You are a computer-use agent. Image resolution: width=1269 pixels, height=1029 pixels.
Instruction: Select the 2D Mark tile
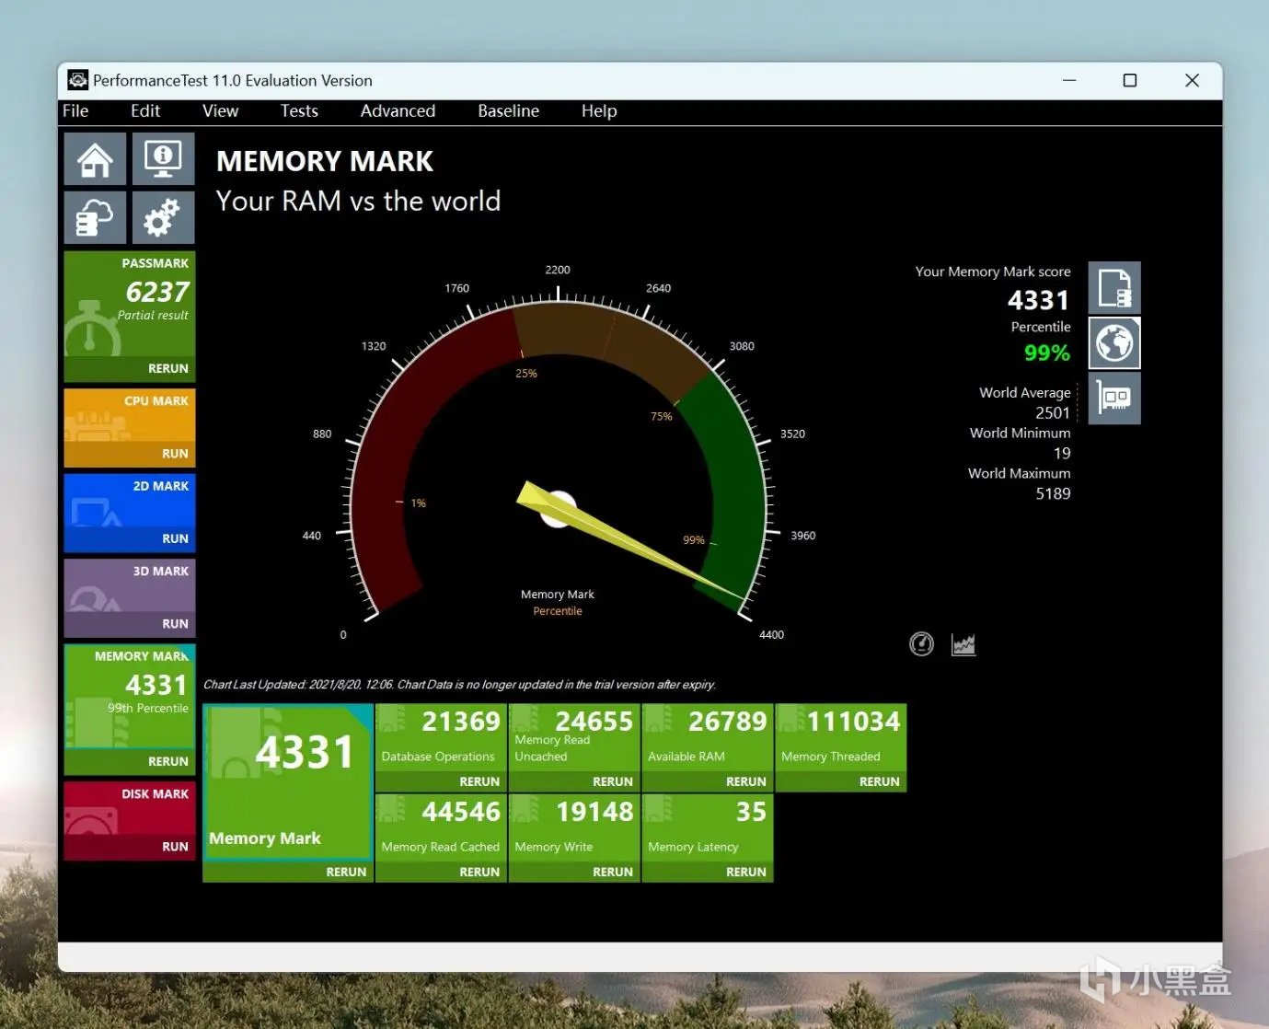(130, 500)
